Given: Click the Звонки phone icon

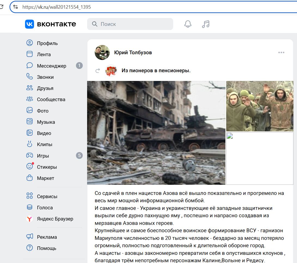Looking at the screenshot, I should (30, 77).
